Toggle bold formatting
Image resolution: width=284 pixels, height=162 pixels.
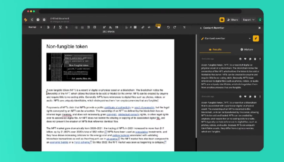(x=48, y=27)
